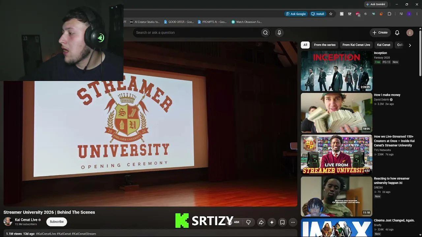Start voice search with the microphone icon
The image size is (422, 237).
tap(279, 33)
